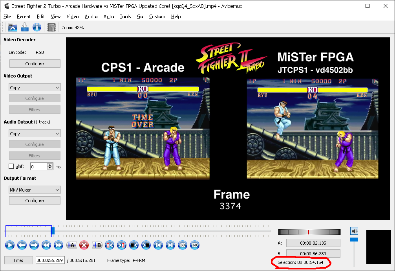Enable the audio Shift checkbox

[11, 166]
